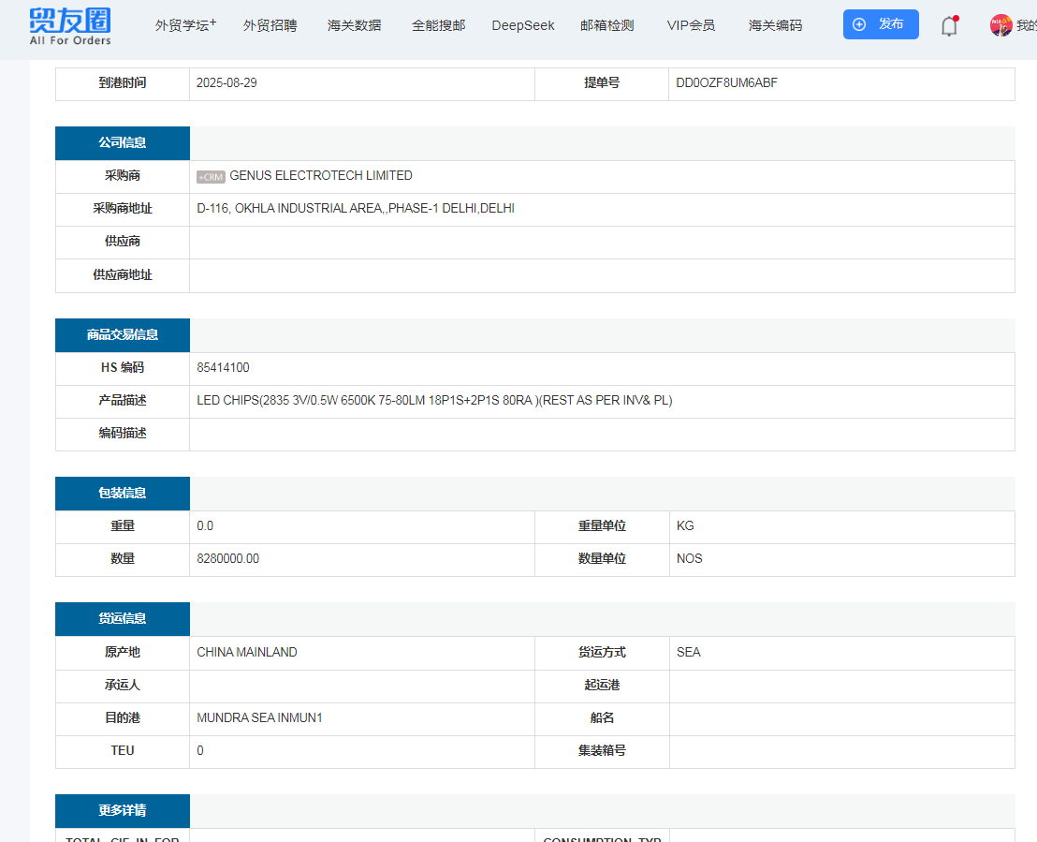Click the GENUS ELECTROTECH LIMITED buyer name

[x=320, y=176]
